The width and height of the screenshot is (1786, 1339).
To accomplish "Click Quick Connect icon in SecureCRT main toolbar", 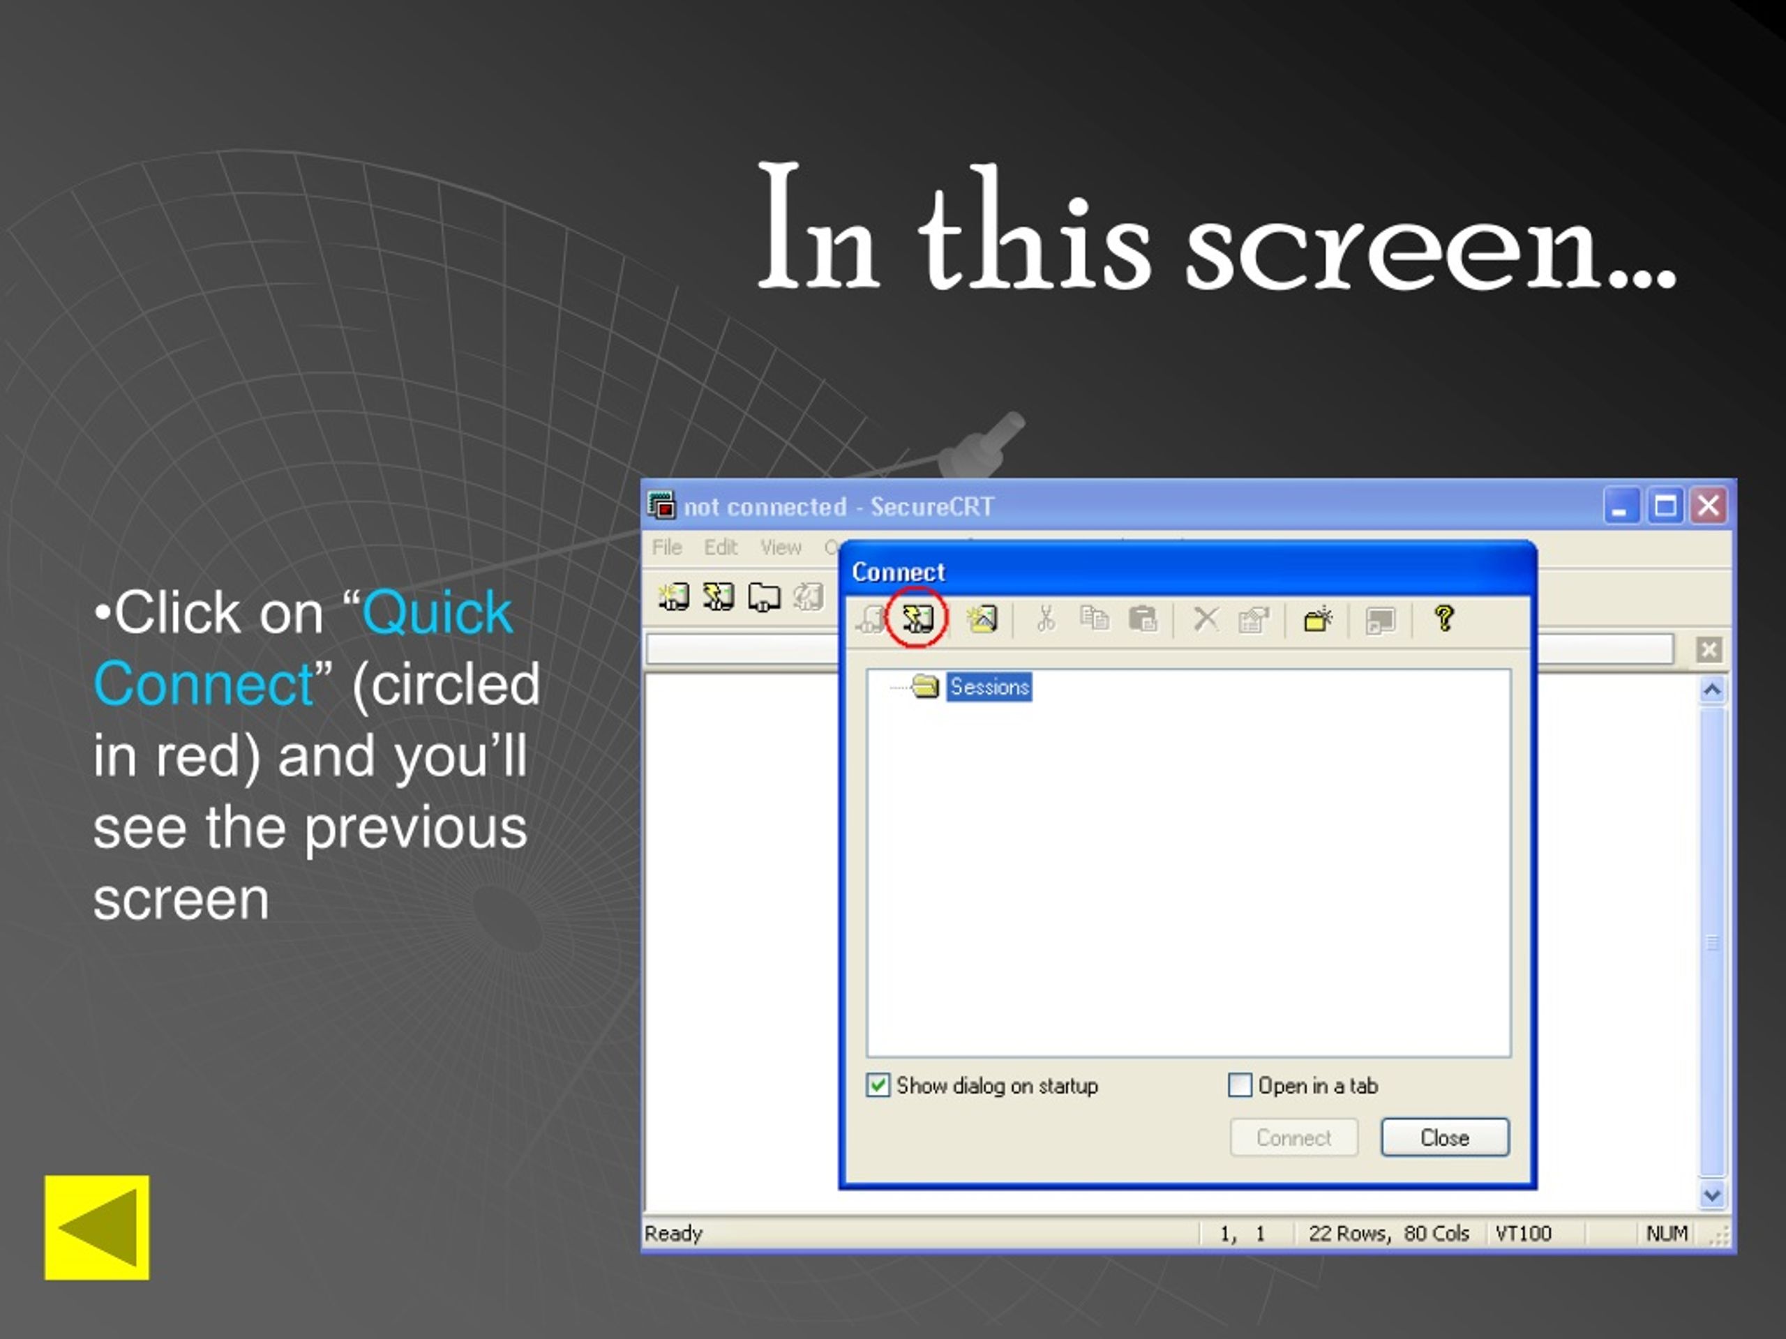I will (x=718, y=596).
